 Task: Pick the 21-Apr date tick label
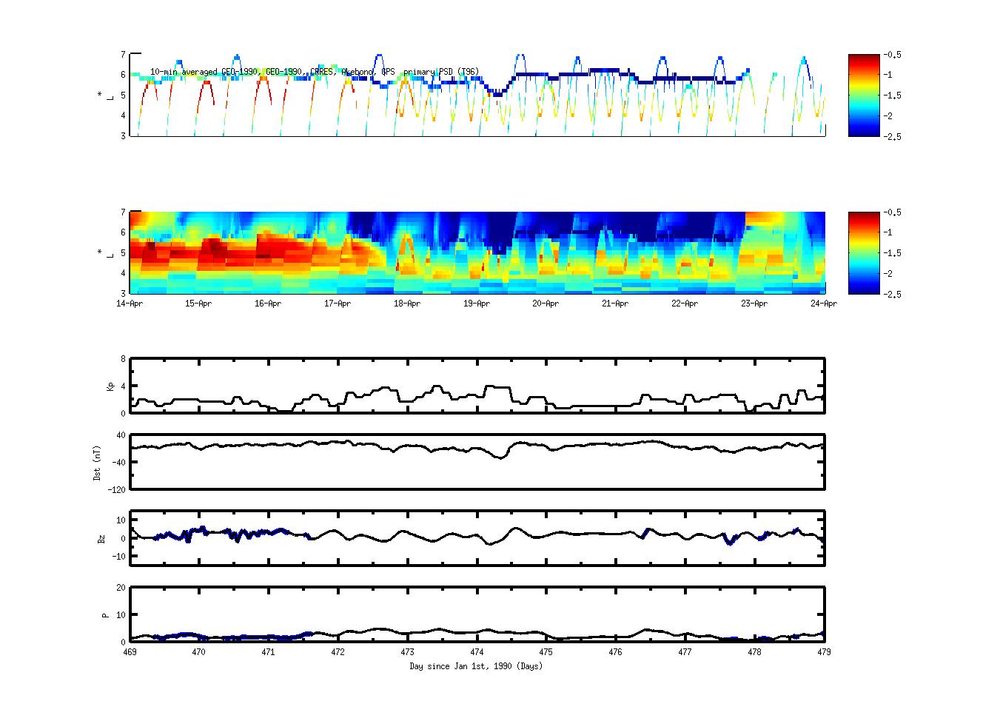click(615, 304)
